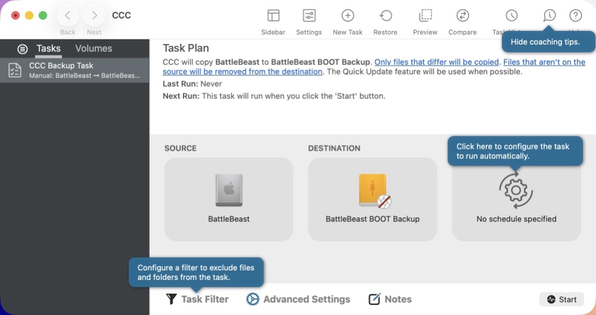Open the Restore toolbar icon
The image size is (596, 315).
pos(386,15)
